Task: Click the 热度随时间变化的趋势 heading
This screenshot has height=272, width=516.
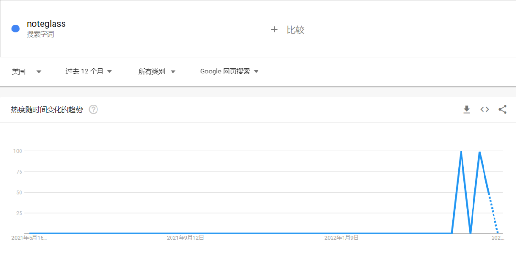Action: (47, 110)
